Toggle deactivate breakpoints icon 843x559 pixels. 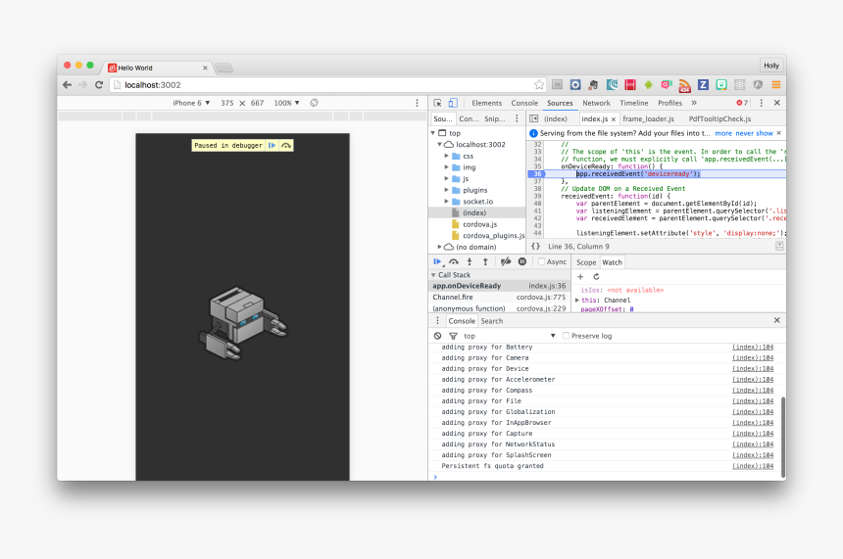click(x=506, y=261)
